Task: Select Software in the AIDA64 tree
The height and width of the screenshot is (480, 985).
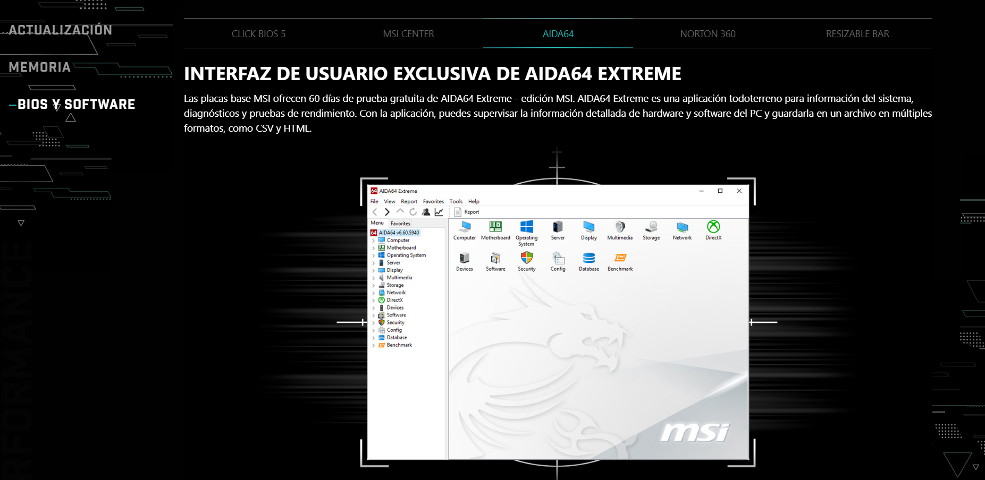Action: 396,315
